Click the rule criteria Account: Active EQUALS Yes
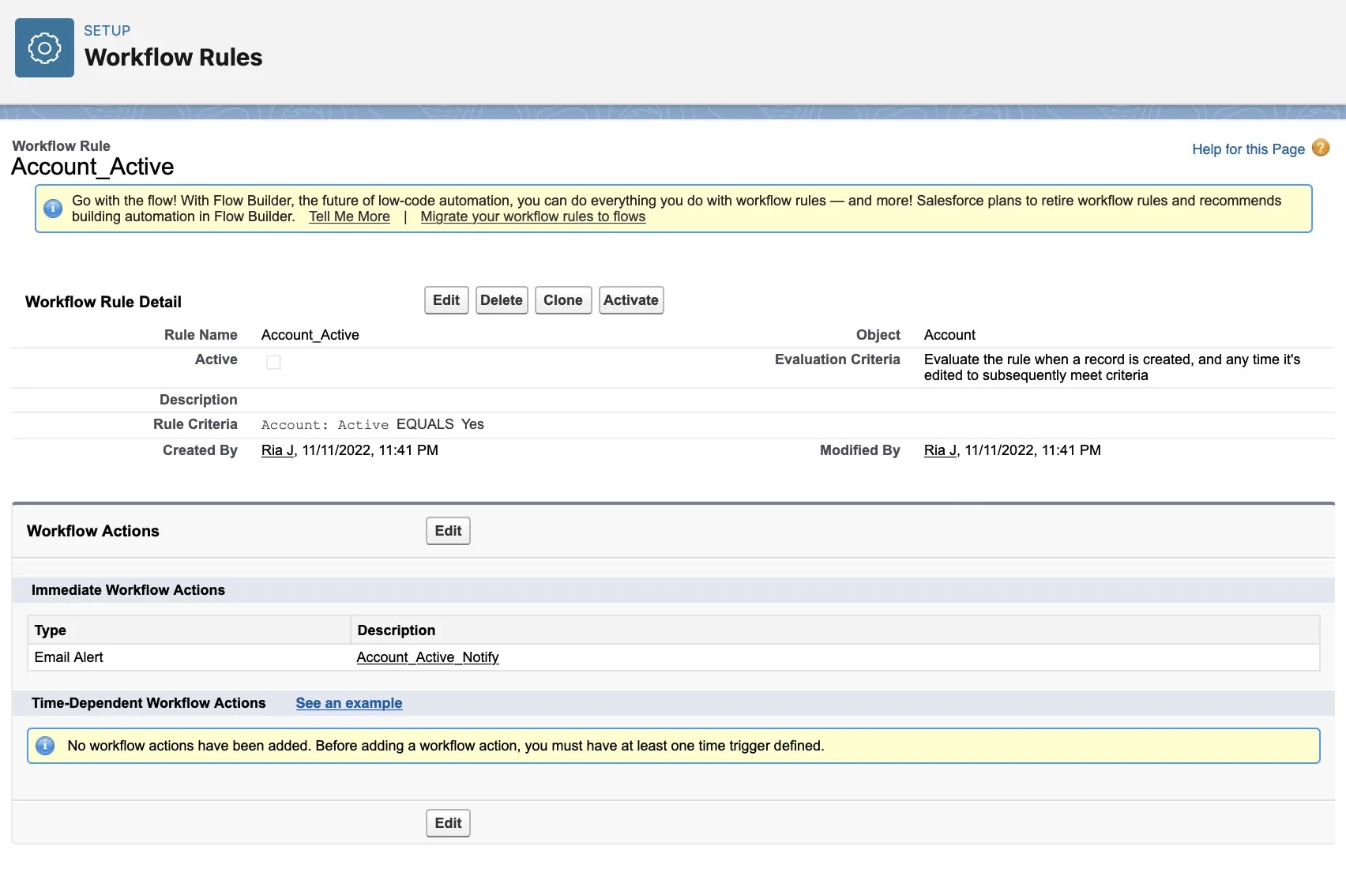The width and height of the screenshot is (1346, 869). [x=373, y=424]
